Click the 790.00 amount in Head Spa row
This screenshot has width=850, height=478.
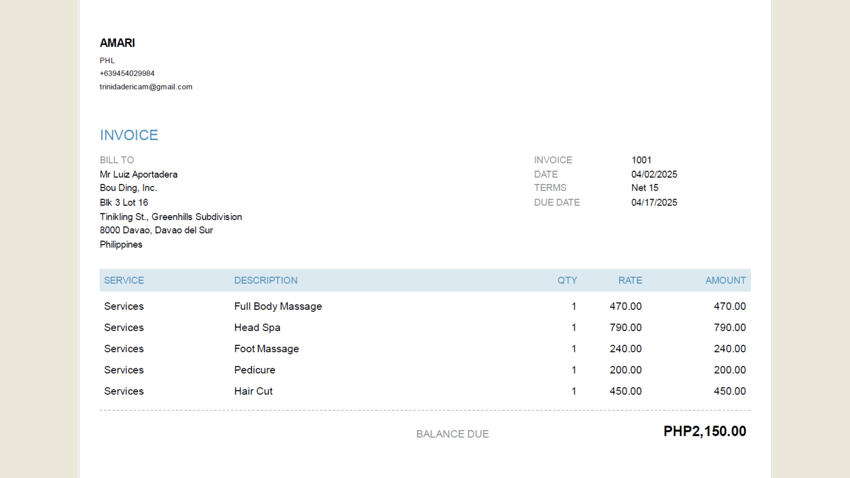[730, 328]
